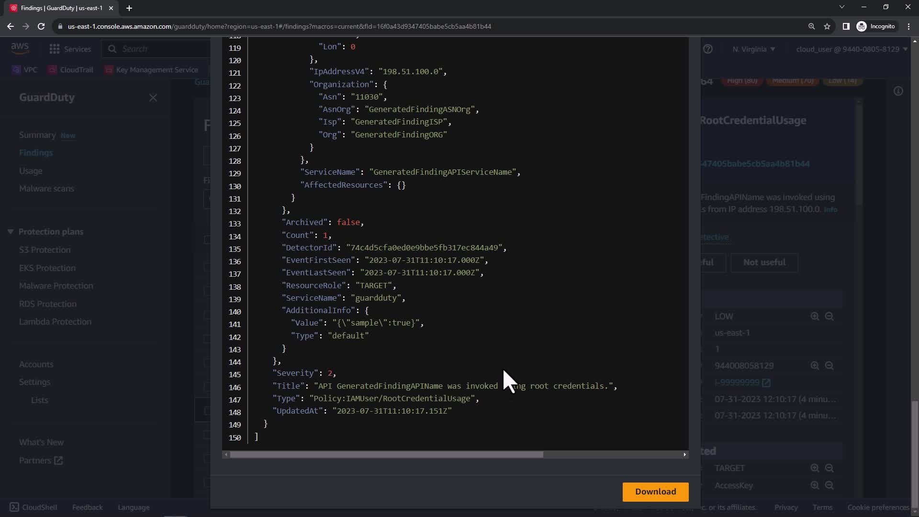Open the CloudTrail shortcut in favorites bar

(x=71, y=70)
